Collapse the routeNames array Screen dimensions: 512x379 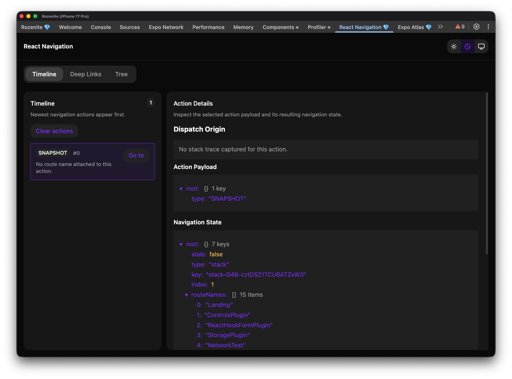pyautogui.click(x=186, y=295)
